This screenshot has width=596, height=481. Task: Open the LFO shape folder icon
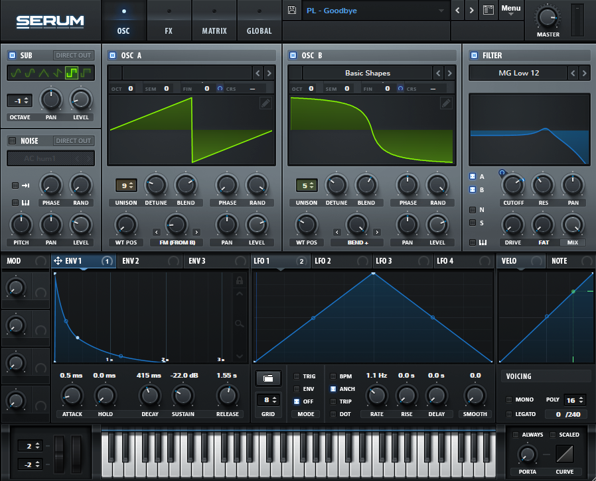pyautogui.click(x=268, y=378)
